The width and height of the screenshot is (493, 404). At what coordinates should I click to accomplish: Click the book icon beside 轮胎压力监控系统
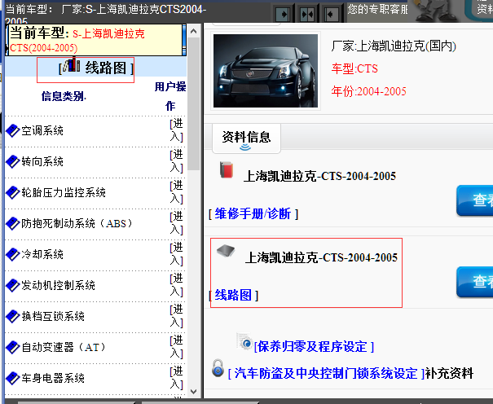tap(12, 192)
